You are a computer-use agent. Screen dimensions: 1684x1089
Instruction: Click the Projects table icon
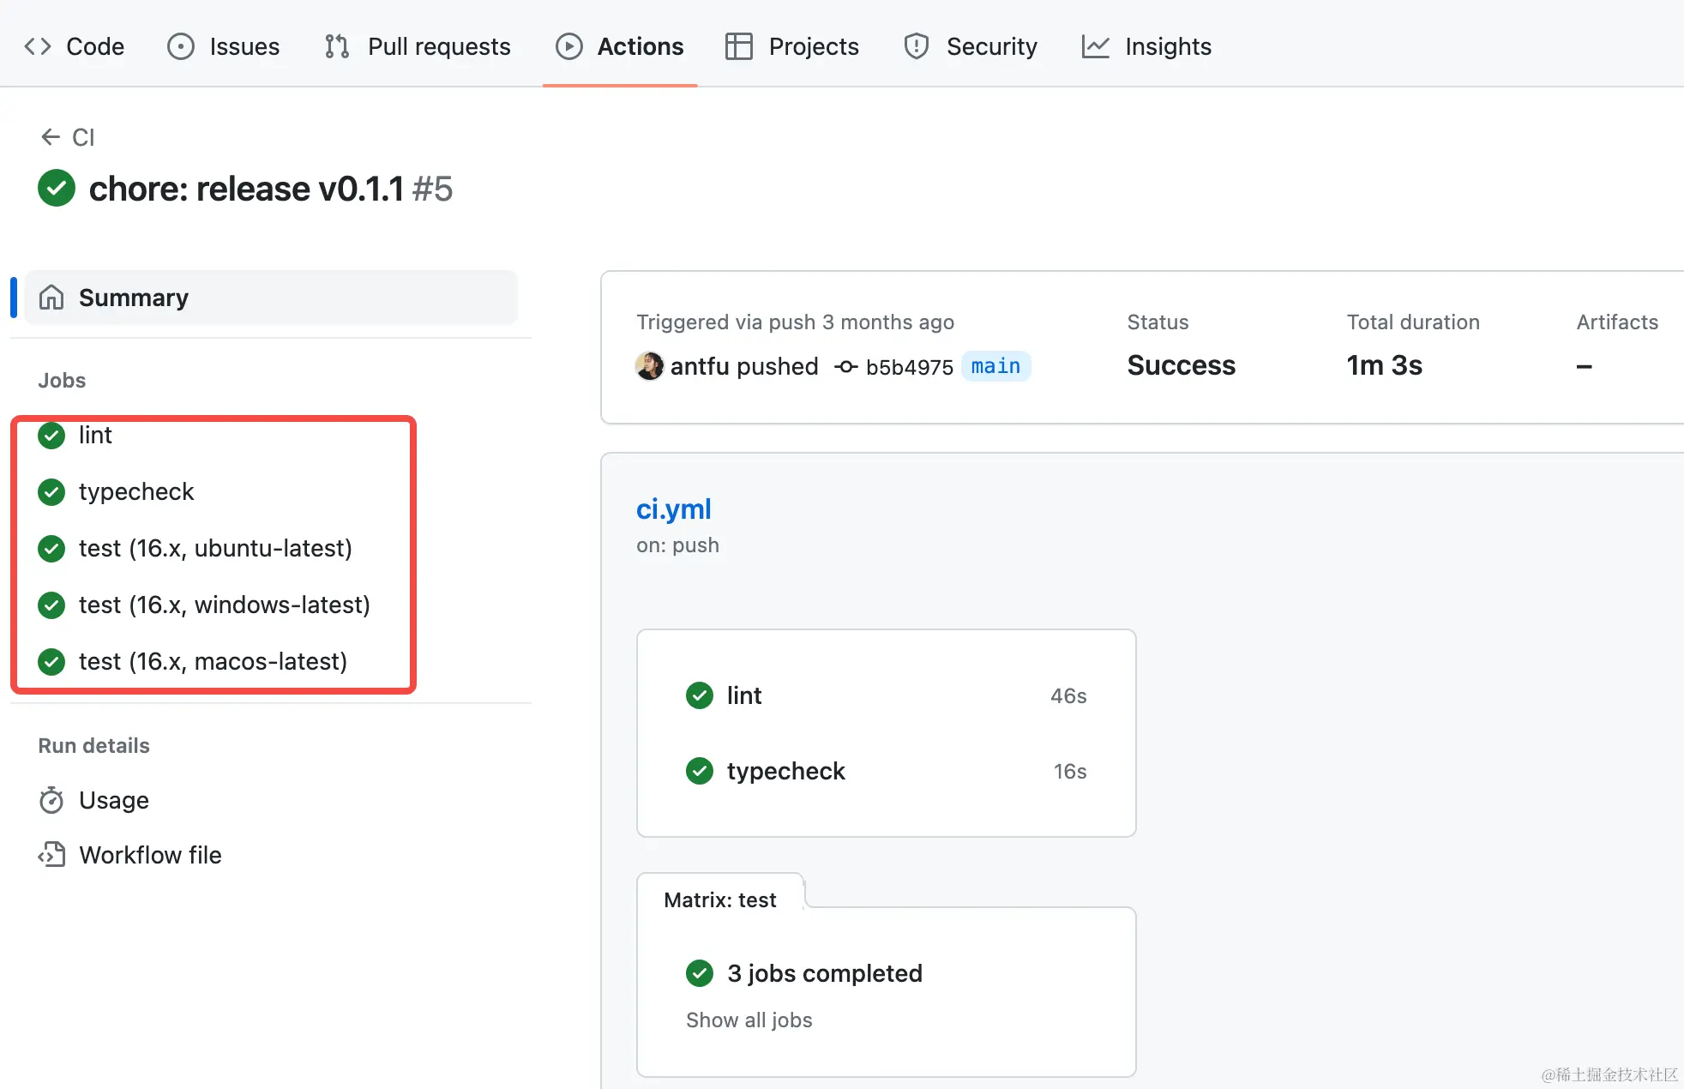pyautogui.click(x=738, y=46)
